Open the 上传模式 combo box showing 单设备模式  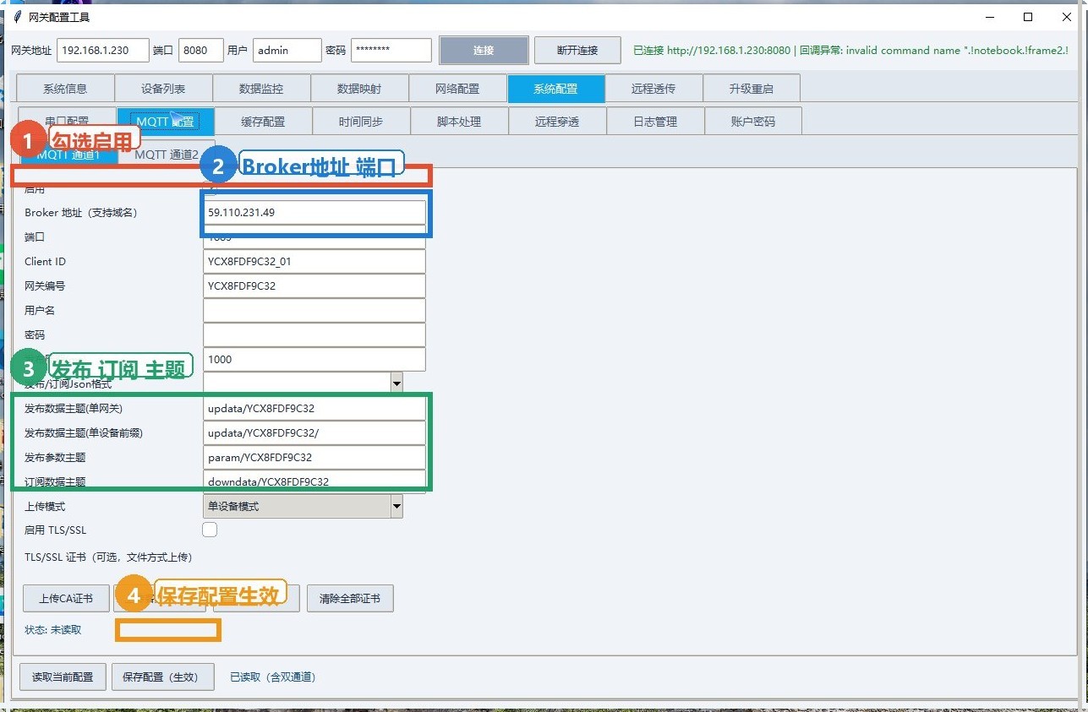pos(303,506)
